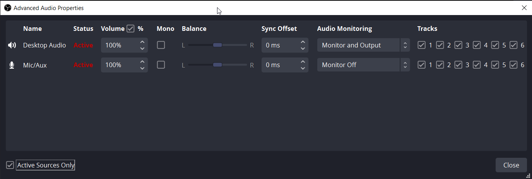
Task: Toggle track 1 for Desktop Audio
Action: point(421,45)
